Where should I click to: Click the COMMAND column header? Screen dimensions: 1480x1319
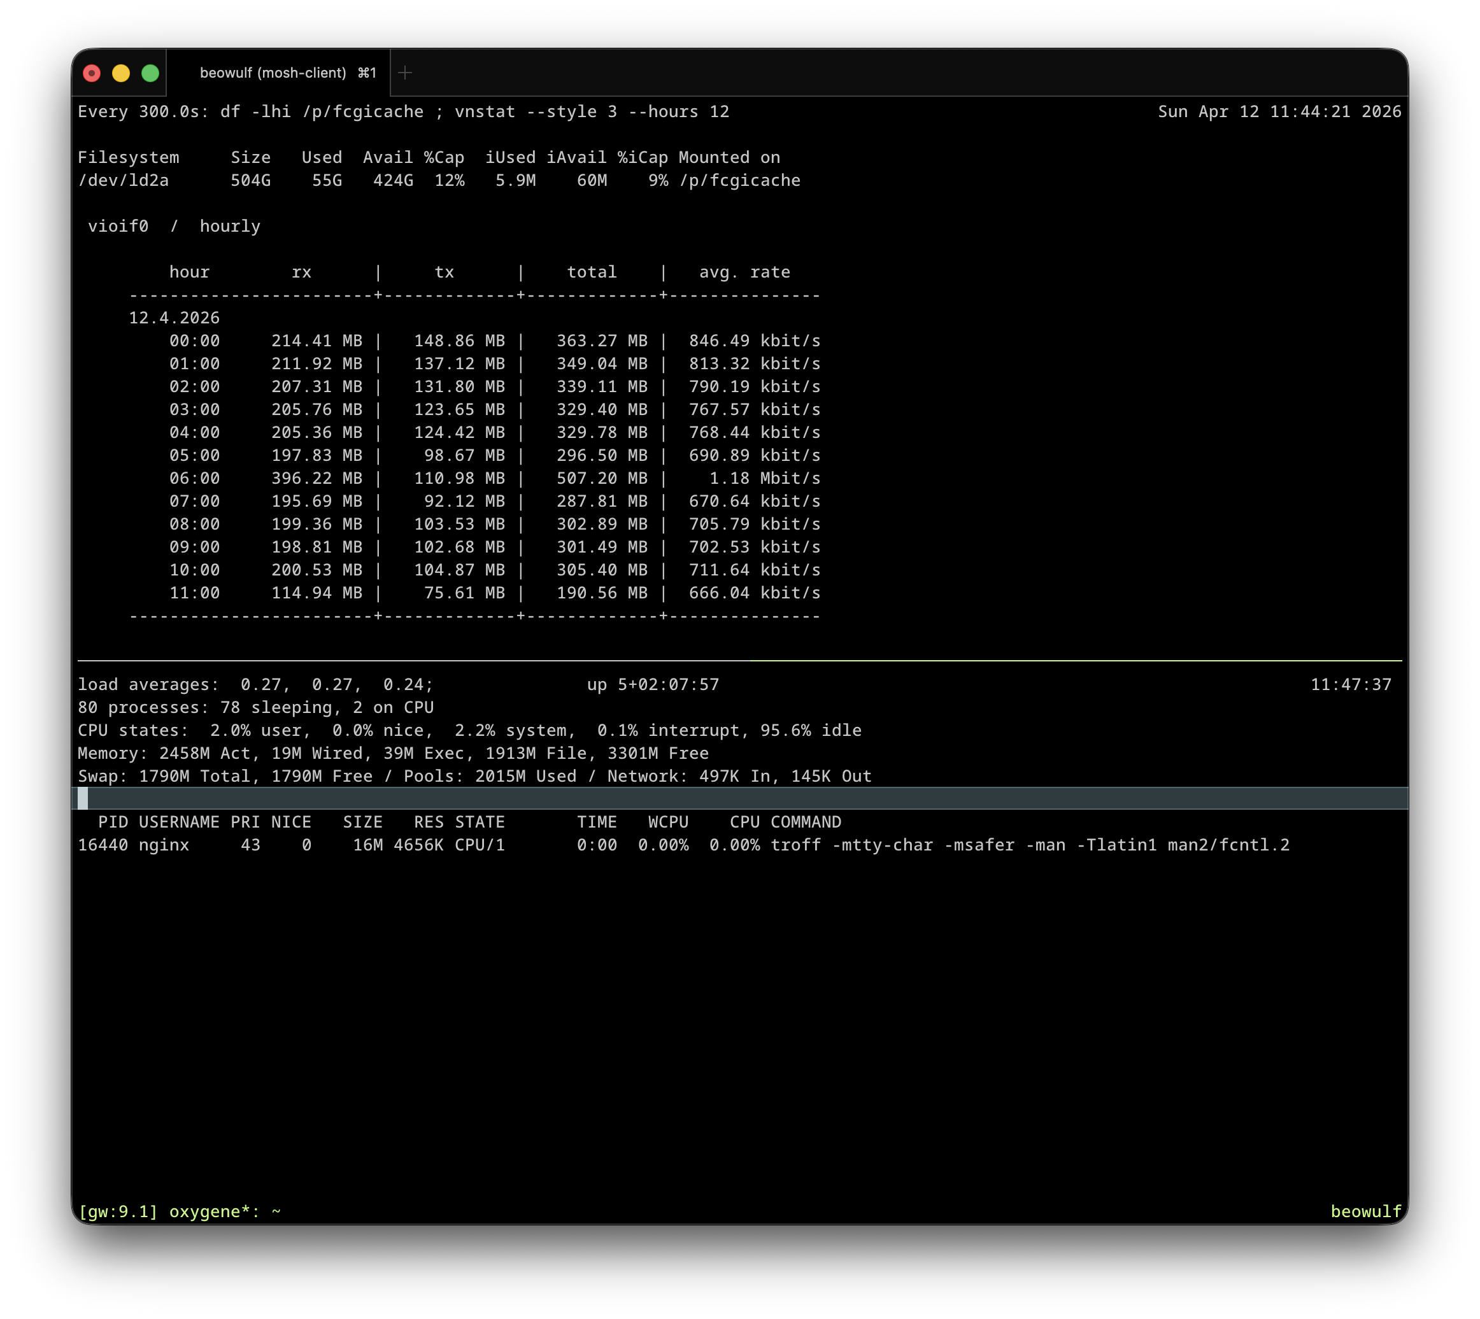pyautogui.click(x=806, y=822)
